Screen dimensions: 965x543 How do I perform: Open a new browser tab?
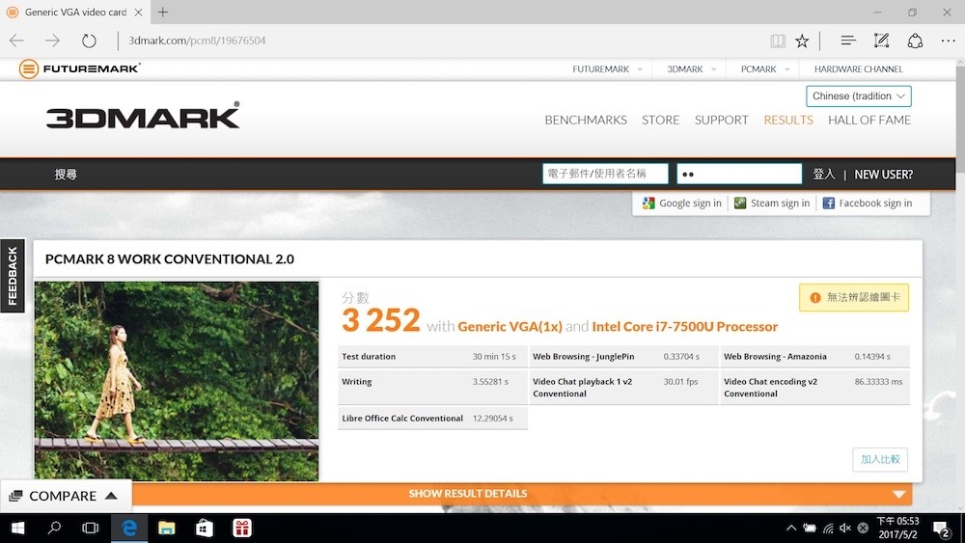coord(163,12)
